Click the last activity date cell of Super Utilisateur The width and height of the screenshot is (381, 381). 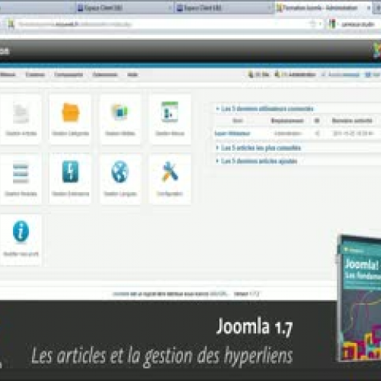[353, 133]
